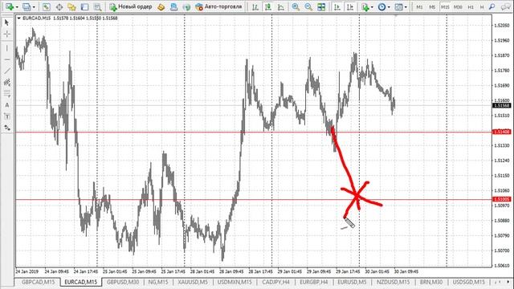
Task: Open the Market Watch icon in toolbar
Action: click(47, 6)
